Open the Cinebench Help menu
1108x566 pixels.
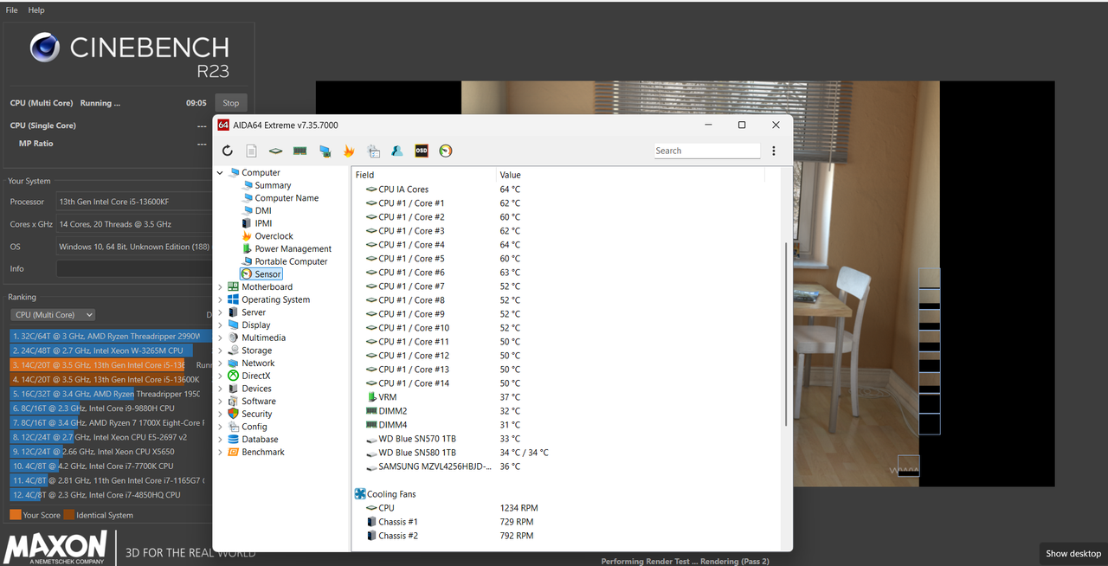(x=36, y=10)
